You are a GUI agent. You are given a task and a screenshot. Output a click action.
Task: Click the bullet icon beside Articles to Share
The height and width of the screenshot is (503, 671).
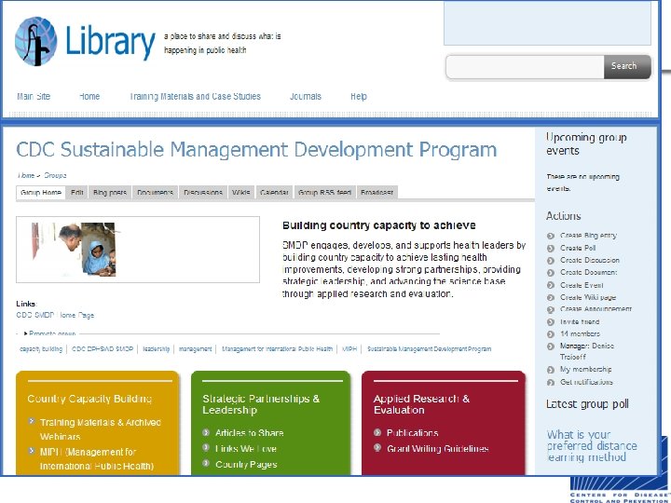(x=206, y=432)
